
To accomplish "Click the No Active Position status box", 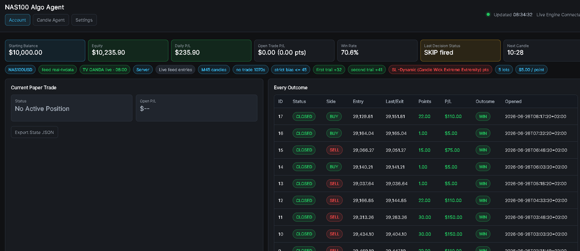I will pos(72,108).
